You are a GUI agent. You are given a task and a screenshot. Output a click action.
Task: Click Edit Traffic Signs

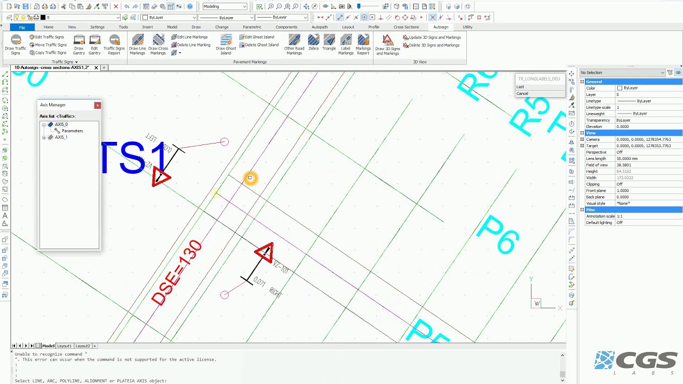pos(46,37)
